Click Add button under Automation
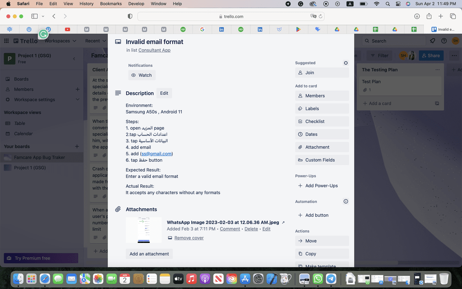462x289 pixels. [322, 215]
